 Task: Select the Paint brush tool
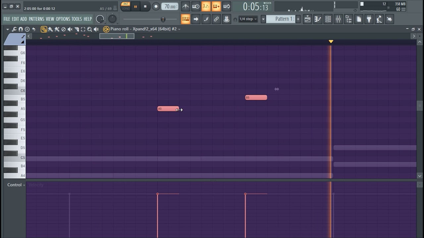tap(50, 29)
